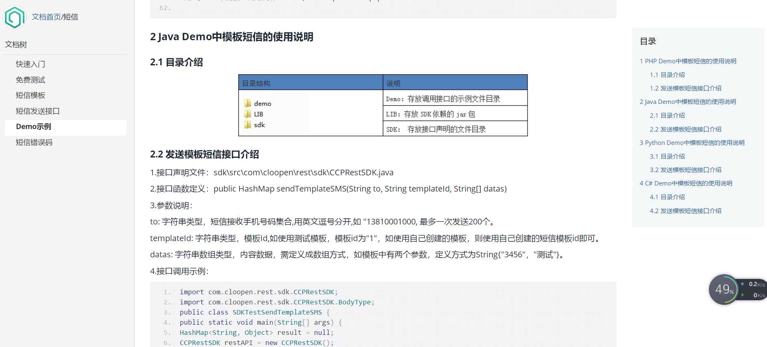Jump to 3 Python Demo中模板短信的使用说明

pos(692,143)
